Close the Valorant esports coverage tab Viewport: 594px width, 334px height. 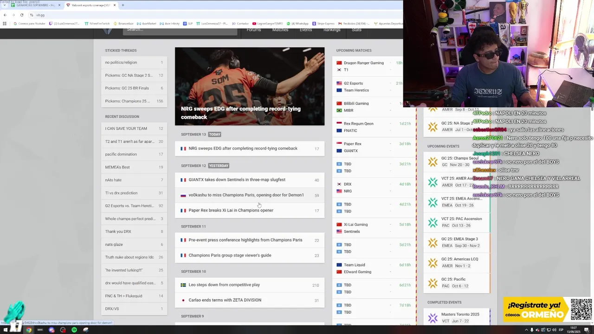(x=115, y=5)
